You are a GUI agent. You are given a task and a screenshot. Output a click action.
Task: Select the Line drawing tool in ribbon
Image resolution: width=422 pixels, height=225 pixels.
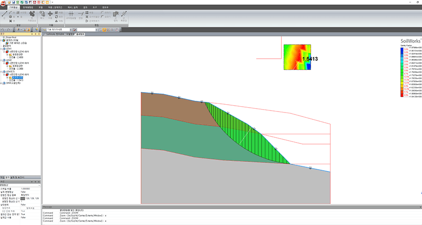[4, 14]
